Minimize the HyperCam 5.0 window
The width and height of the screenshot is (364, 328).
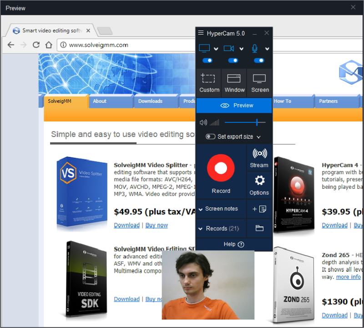(x=255, y=34)
